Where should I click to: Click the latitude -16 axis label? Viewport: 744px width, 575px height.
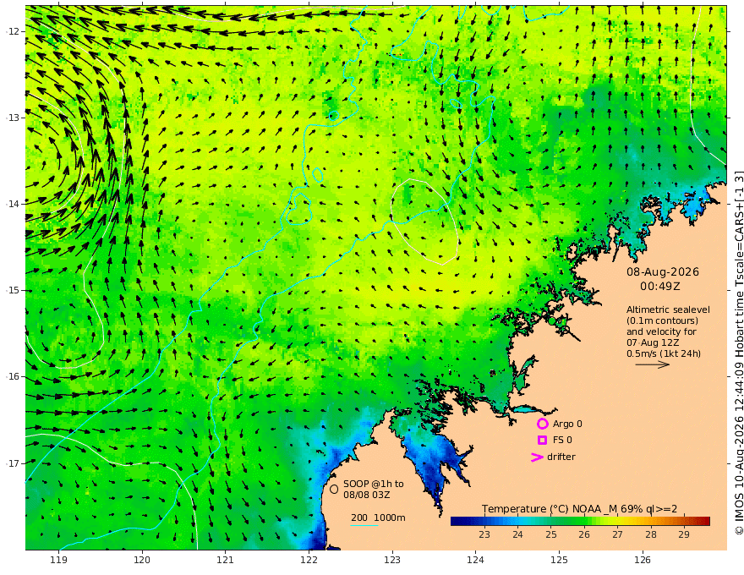14,376
